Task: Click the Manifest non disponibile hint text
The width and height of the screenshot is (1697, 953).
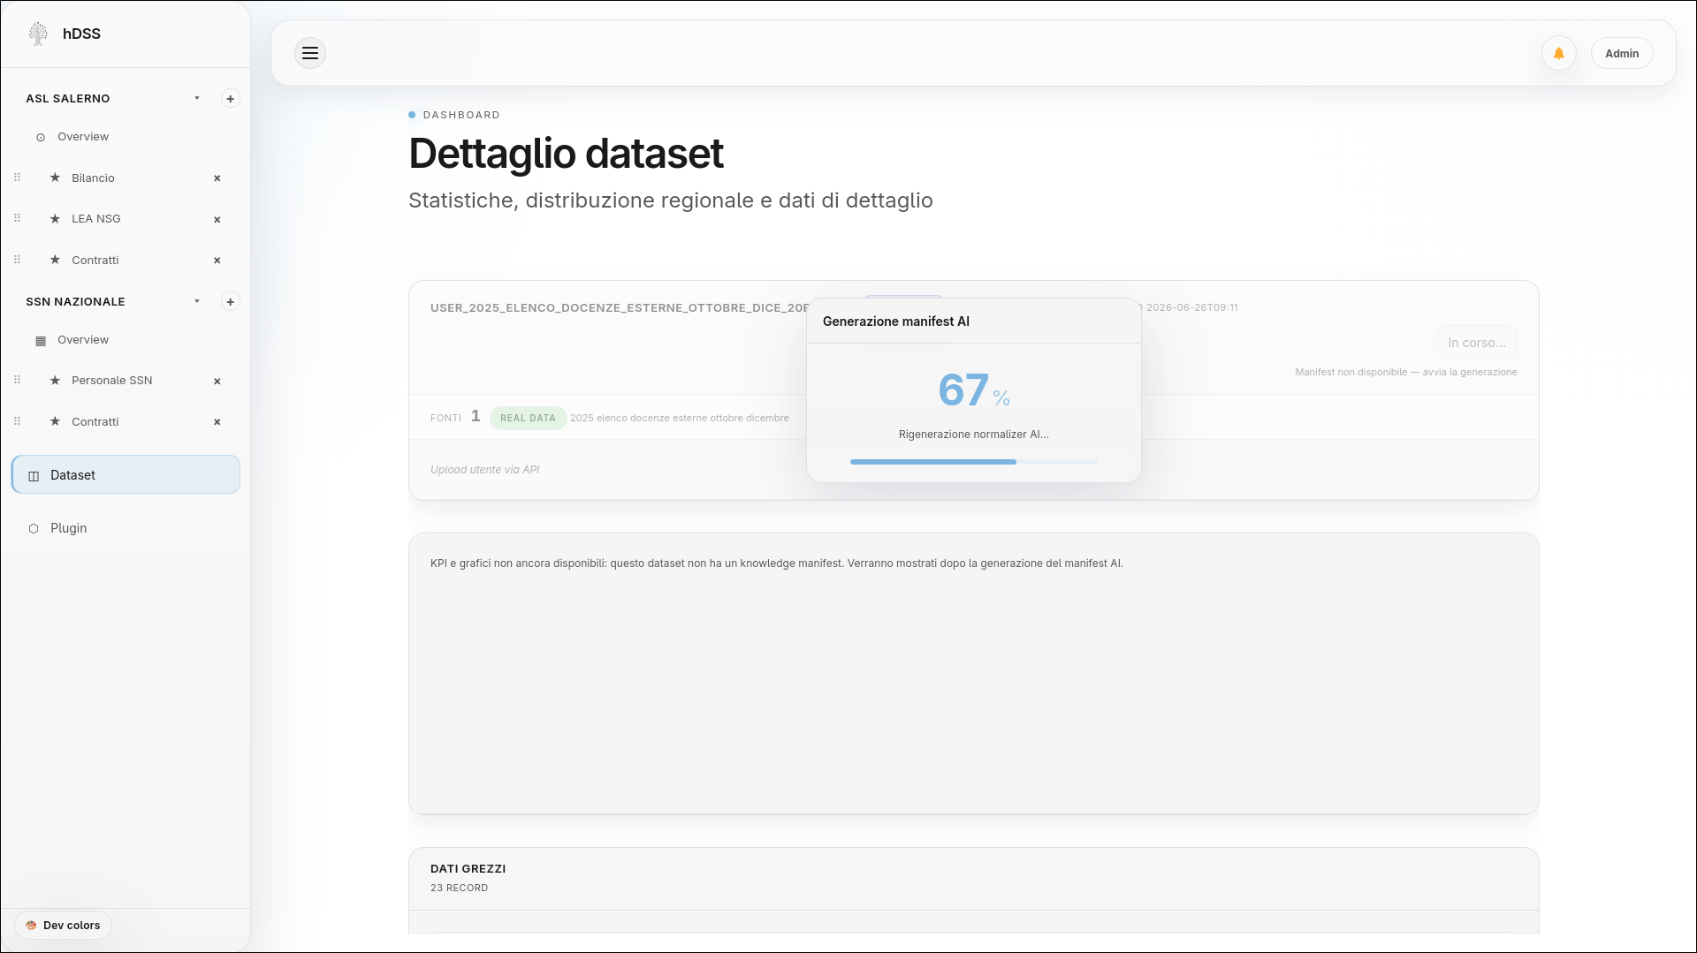Action: tap(1405, 372)
